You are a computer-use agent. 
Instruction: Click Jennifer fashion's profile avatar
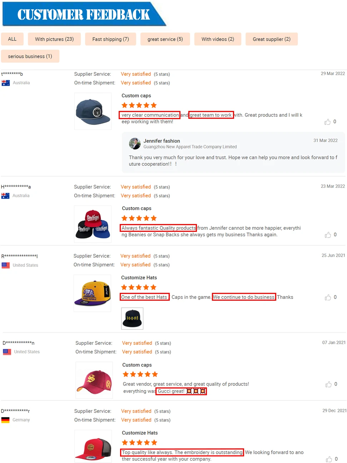point(135,143)
